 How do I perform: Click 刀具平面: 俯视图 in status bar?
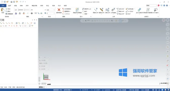[x=134, y=90]
